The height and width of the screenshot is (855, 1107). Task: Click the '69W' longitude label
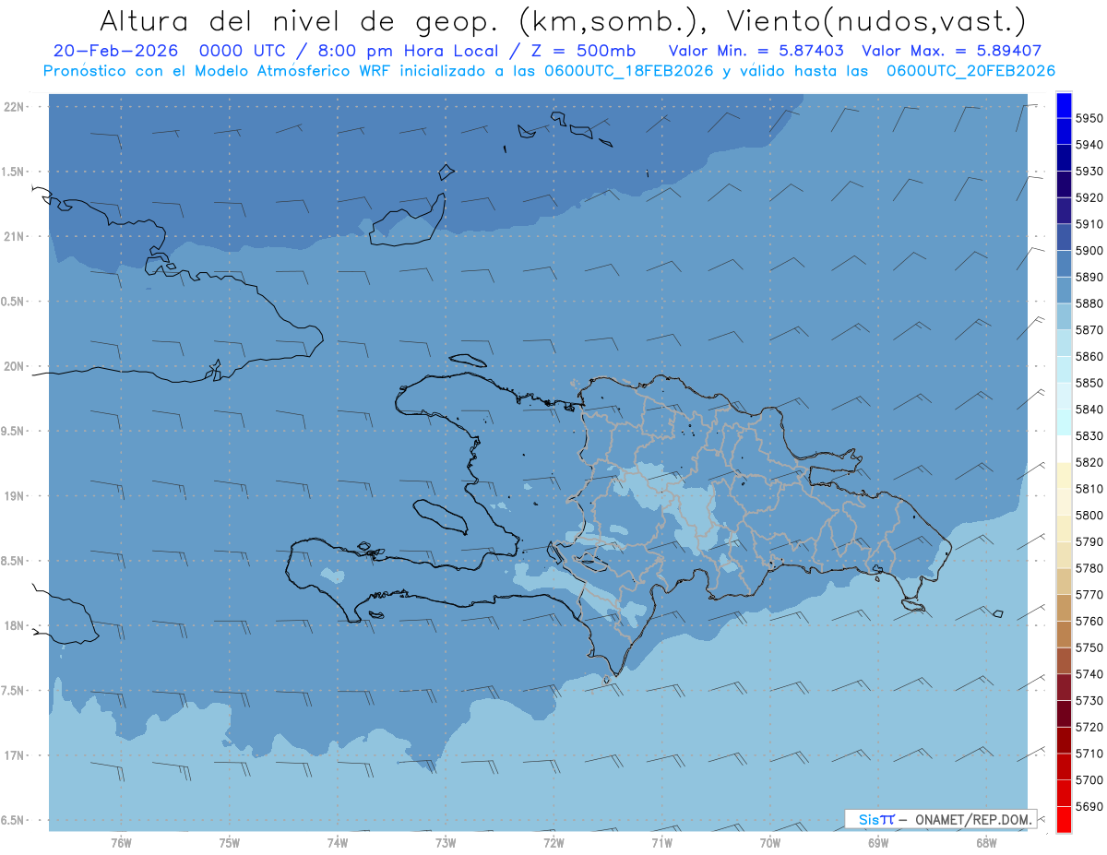[x=878, y=842]
